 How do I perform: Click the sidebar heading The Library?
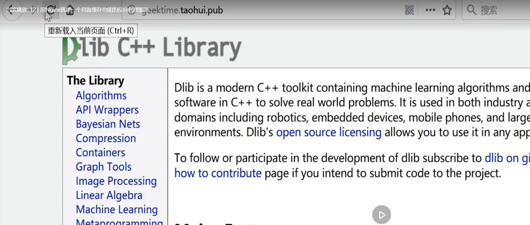95,80
